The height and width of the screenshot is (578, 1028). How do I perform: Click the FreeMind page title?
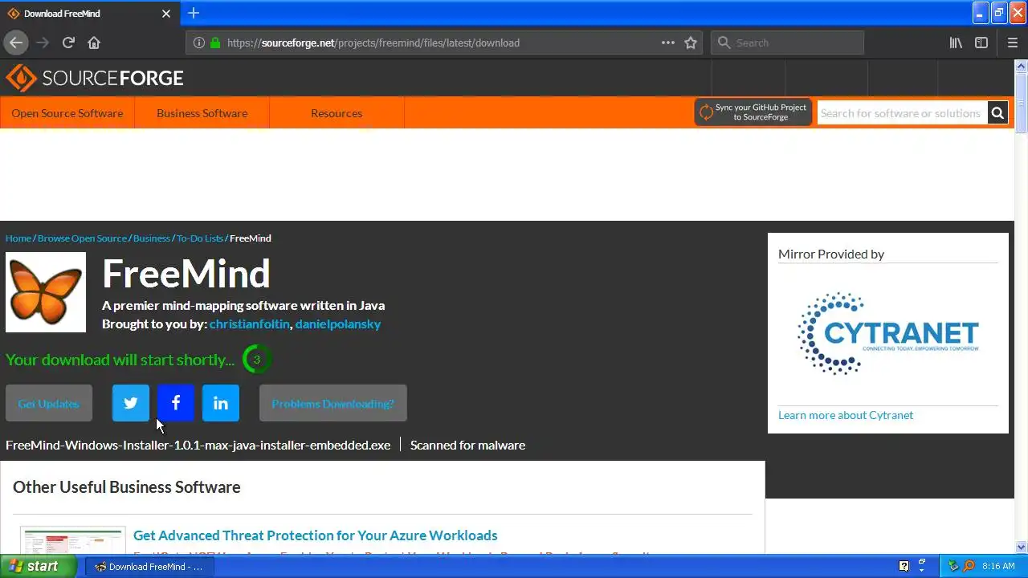186,274
